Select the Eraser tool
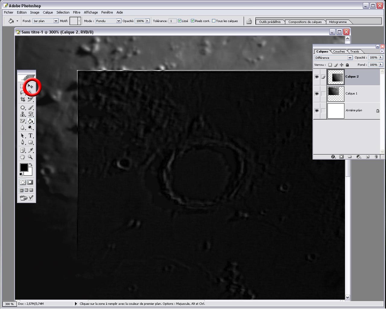Viewport: 386px width, 309px height. tap(23, 121)
